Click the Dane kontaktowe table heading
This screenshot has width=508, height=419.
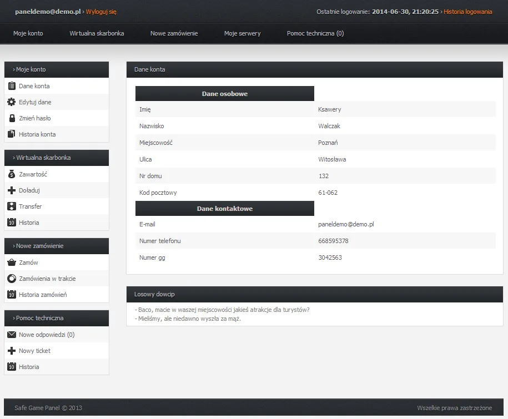[x=225, y=209]
